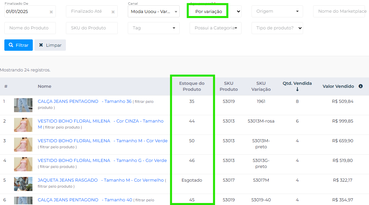Screen dimensions: 369x205
Task: Open CALÇA JEANS PENTAGONO Tamanho 36 link
Action: pos(68,101)
